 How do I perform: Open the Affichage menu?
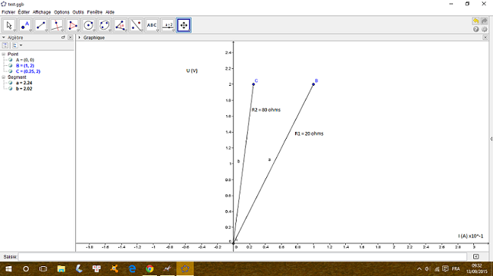[x=42, y=12]
